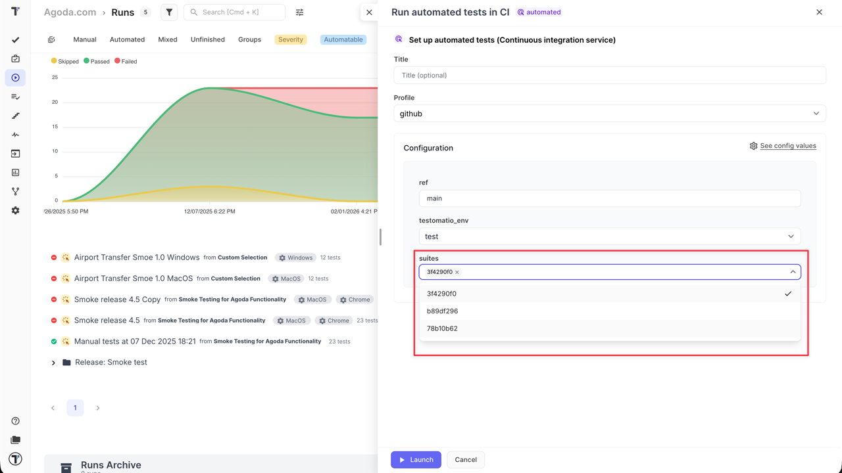Toggle the Severity filter chip
Image resolution: width=842 pixels, height=473 pixels.
pos(290,39)
